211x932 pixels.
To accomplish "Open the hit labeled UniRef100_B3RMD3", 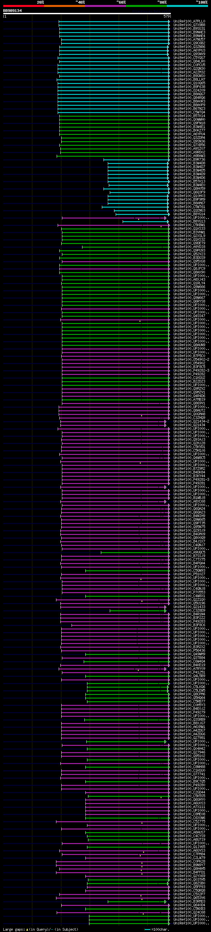I will 189,902.
